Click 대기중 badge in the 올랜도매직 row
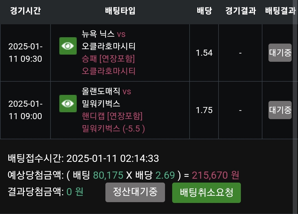The image size is (298, 214). pos(280,110)
